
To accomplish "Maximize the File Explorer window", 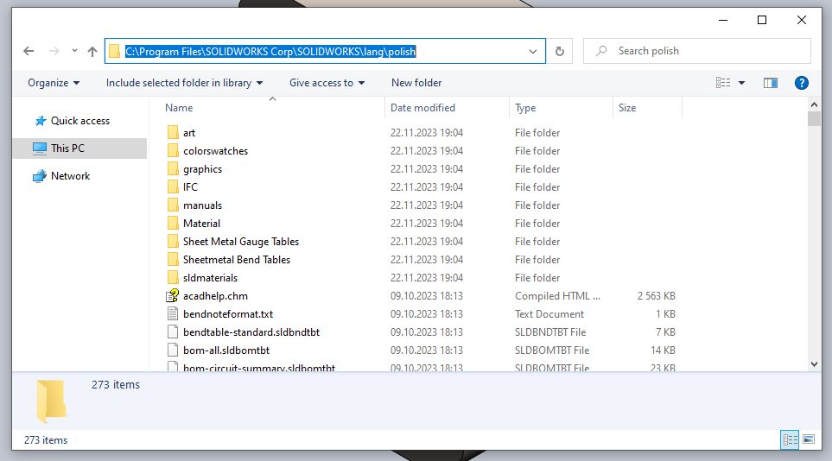I will pos(762,20).
